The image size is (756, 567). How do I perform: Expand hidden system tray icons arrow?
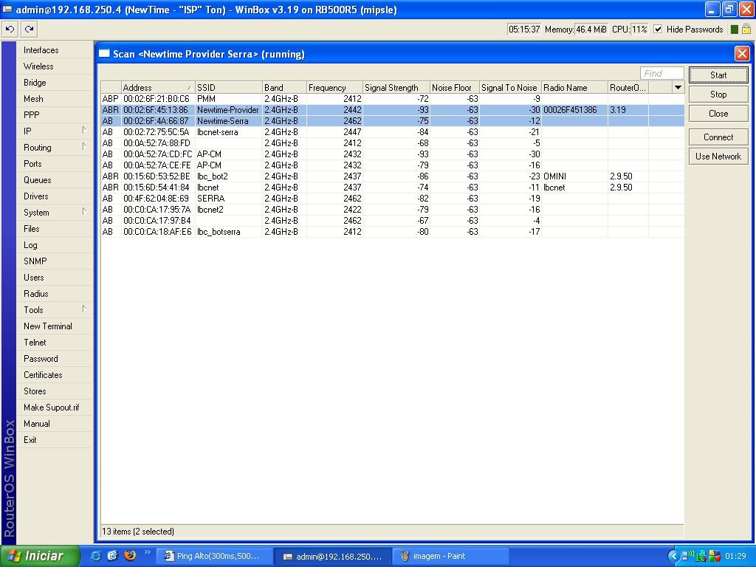[x=673, y=557]
